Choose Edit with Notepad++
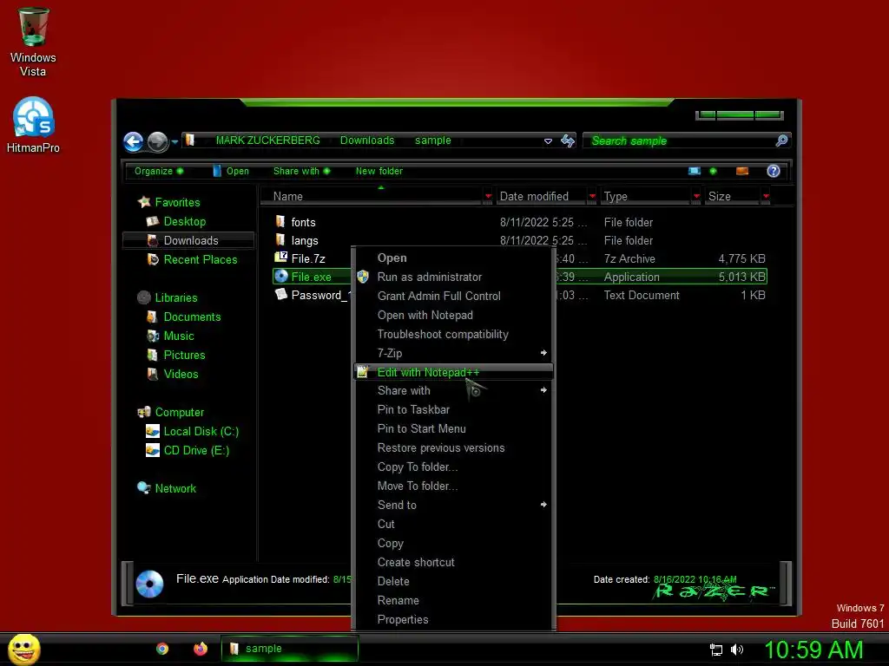This screenshot has height=666, width=889. pos(453,372)
